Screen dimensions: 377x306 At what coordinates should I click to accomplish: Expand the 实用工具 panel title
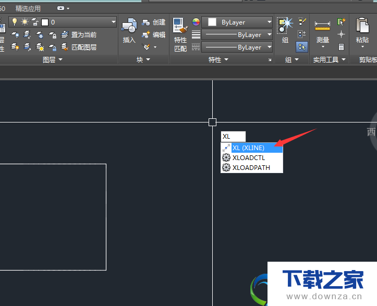click(x=330, y=59)
